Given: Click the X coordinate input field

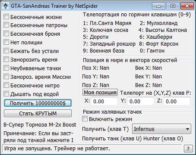Looking at the screenshot, I should (x=104, y=101).
